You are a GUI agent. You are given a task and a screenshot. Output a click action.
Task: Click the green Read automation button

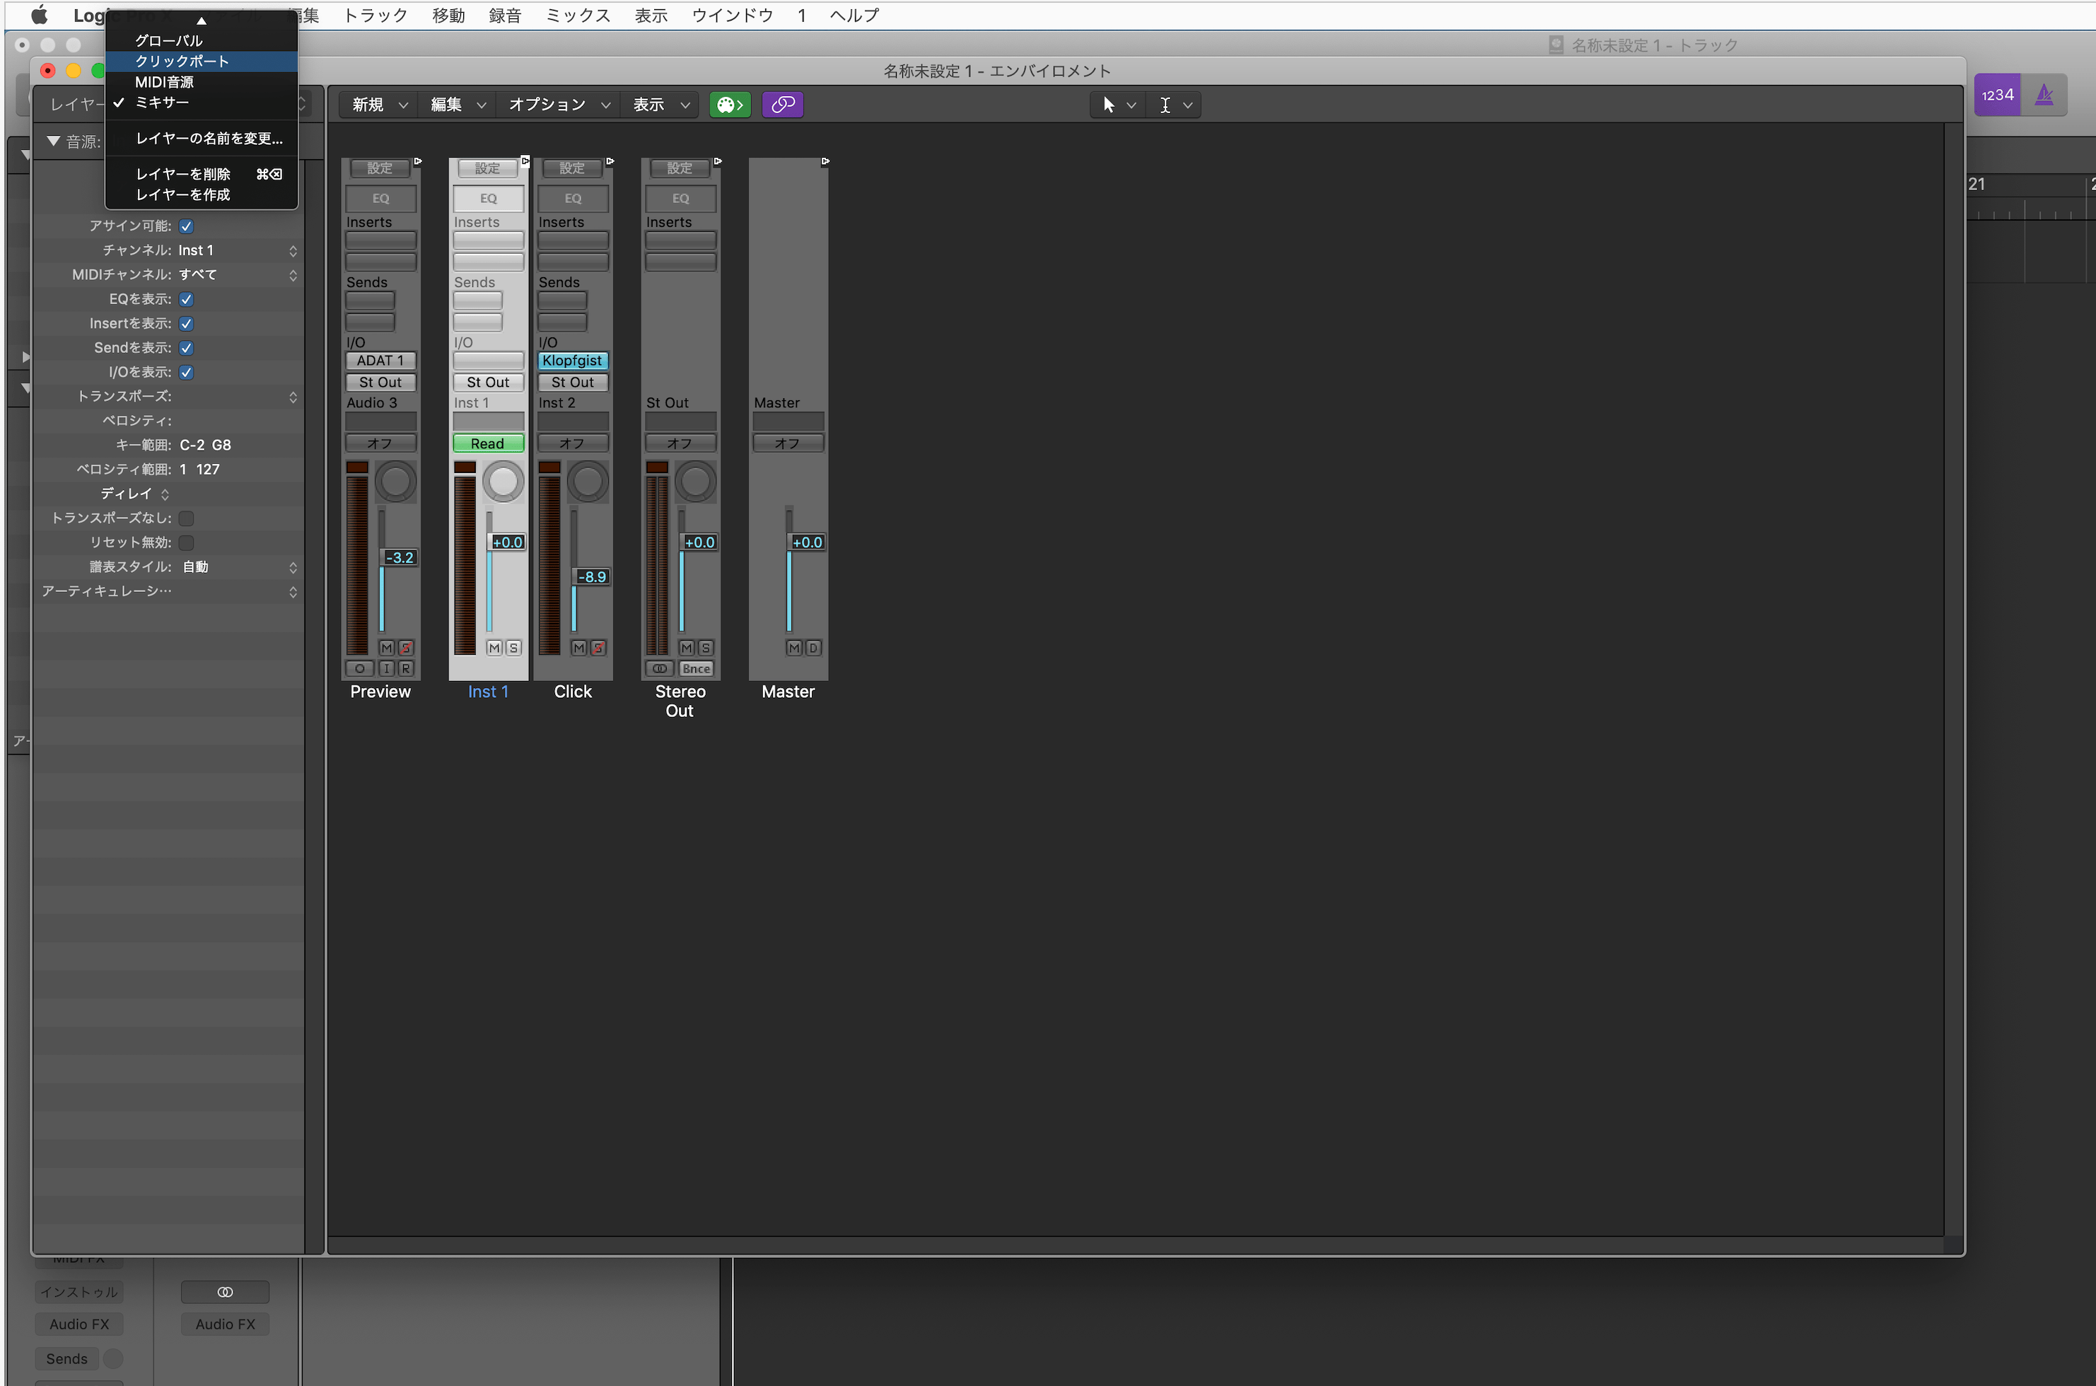pos(488,444)
